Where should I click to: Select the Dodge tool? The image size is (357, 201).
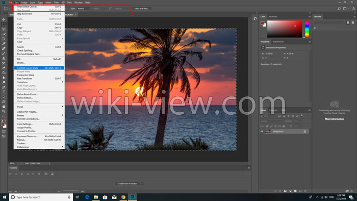point(4,83)
